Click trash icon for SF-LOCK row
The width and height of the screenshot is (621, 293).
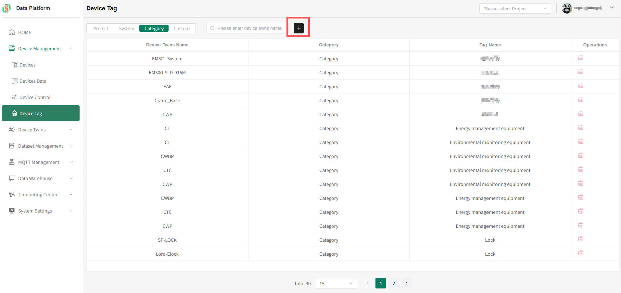coord(580,239)
